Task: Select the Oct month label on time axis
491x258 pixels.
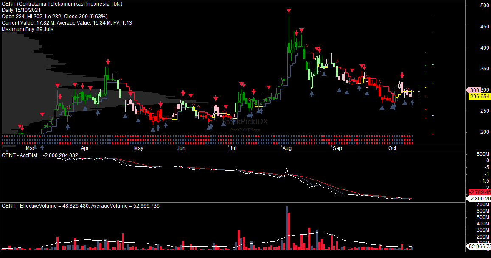Action: tap(392, 148)
